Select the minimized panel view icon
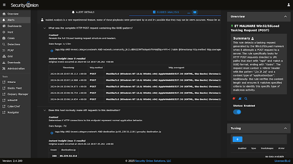The image size is (293, 164). (189, 12)
